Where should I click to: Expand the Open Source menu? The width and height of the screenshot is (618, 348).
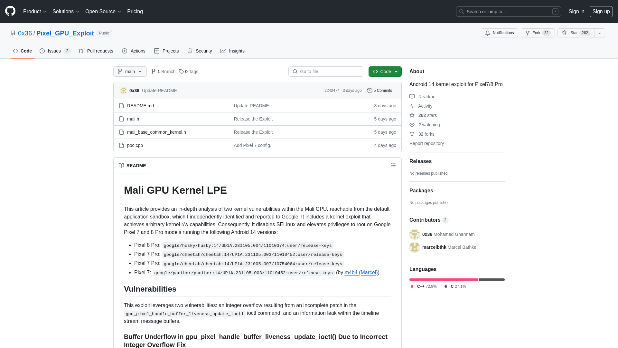click(x=103, y=12)
